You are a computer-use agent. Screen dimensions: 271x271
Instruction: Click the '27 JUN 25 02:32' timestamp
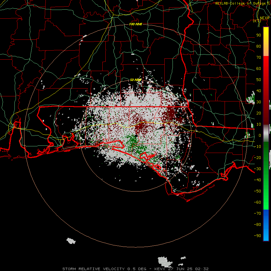[x=188, y=269]
